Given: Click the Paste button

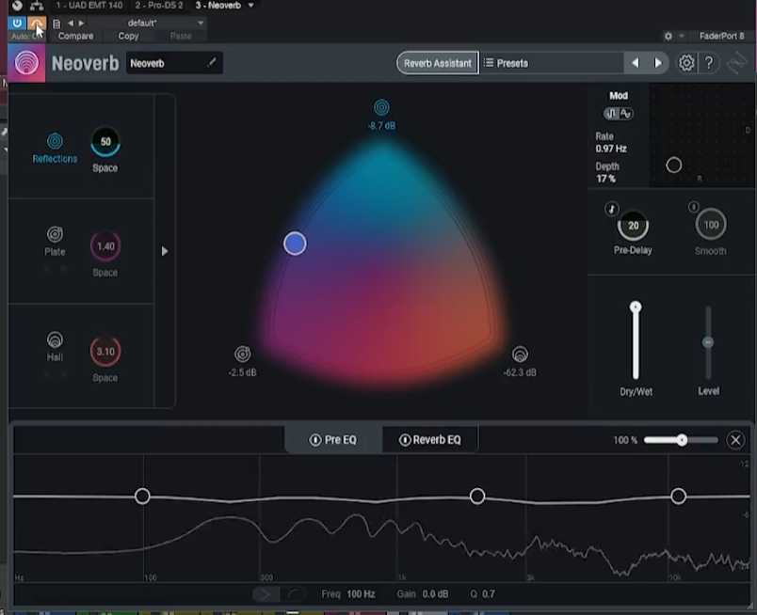Looking at the screenshot, I should [x=181, y=36].
